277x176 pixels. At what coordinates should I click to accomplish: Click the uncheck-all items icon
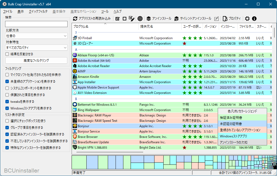tap(124, 19)
